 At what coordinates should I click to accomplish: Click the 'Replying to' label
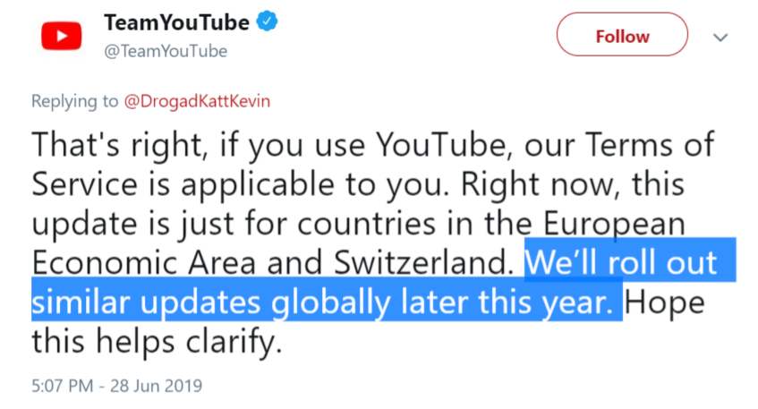point(74,101)
